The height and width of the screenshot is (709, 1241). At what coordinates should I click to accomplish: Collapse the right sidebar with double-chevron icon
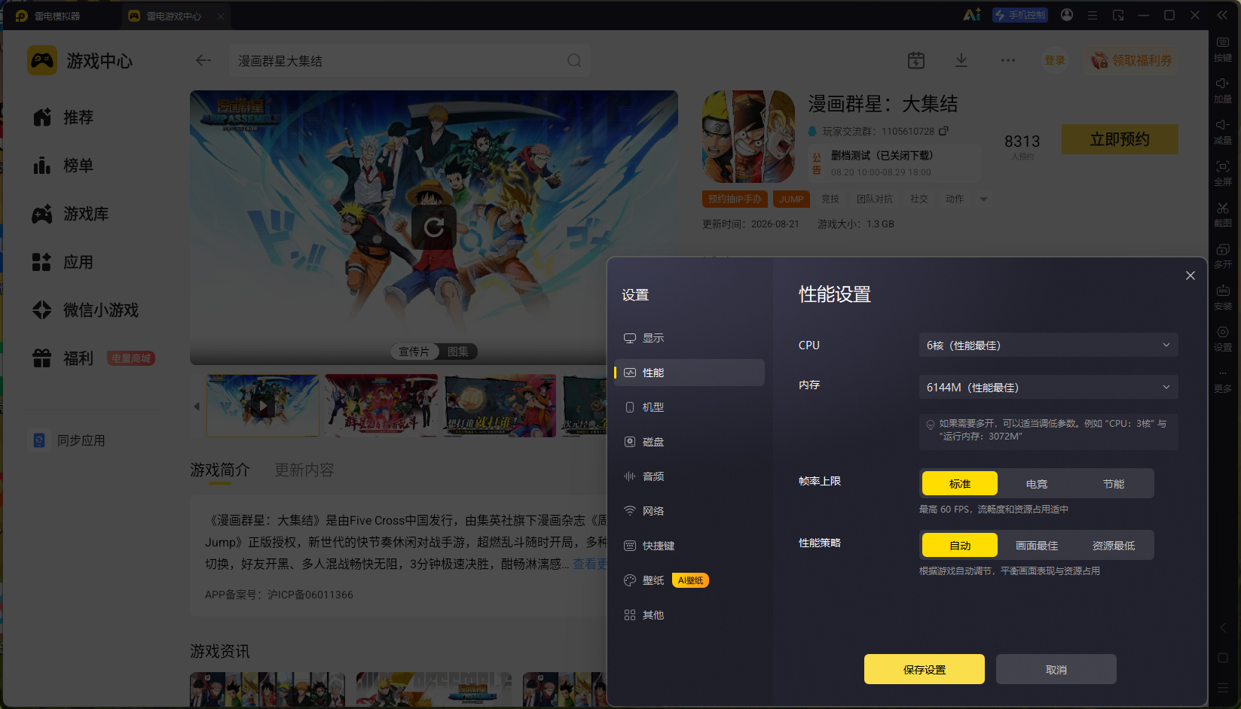1222,15
